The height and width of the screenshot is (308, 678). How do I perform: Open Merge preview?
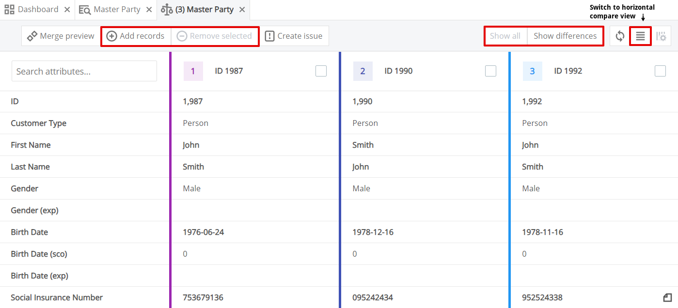pos(60,36)
